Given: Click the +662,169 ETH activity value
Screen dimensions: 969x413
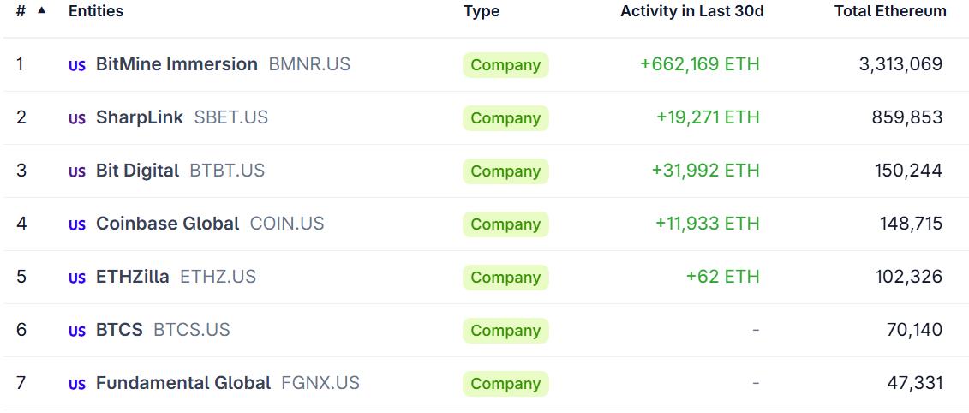Looking at the screenshot, I should 699,64.
